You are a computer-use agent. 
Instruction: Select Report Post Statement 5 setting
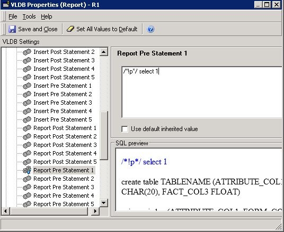[x=65, y=162]
